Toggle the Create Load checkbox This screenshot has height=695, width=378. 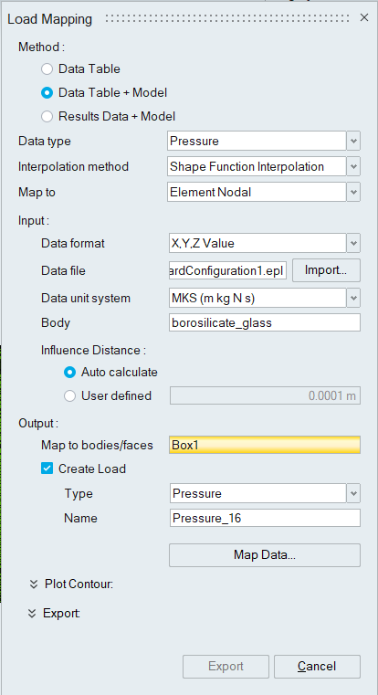pos(47,469)
